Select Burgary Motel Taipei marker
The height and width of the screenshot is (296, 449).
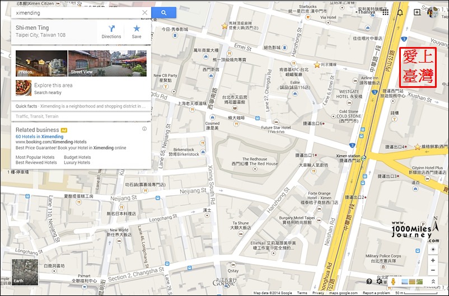[x=319, y=220]
